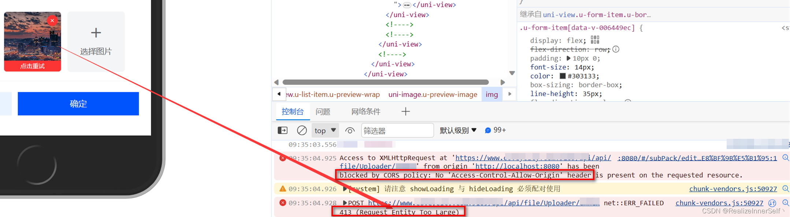790x217 pixels.
Task: Remove the uploaded city photo with red X
Action: coord(52,20)
